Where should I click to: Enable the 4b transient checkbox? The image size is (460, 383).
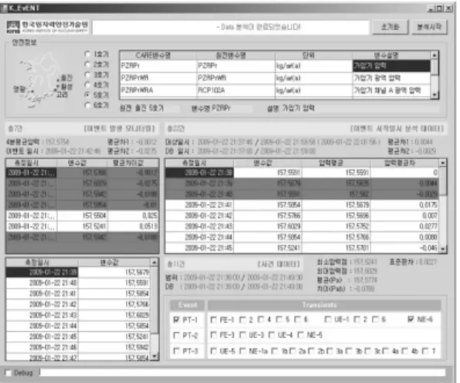point(405,351)
